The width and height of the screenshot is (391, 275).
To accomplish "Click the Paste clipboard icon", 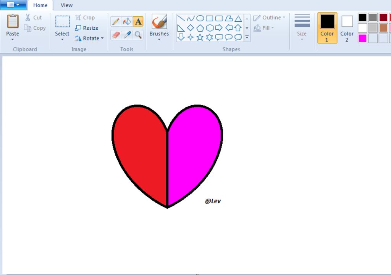I will pos(13,21).
